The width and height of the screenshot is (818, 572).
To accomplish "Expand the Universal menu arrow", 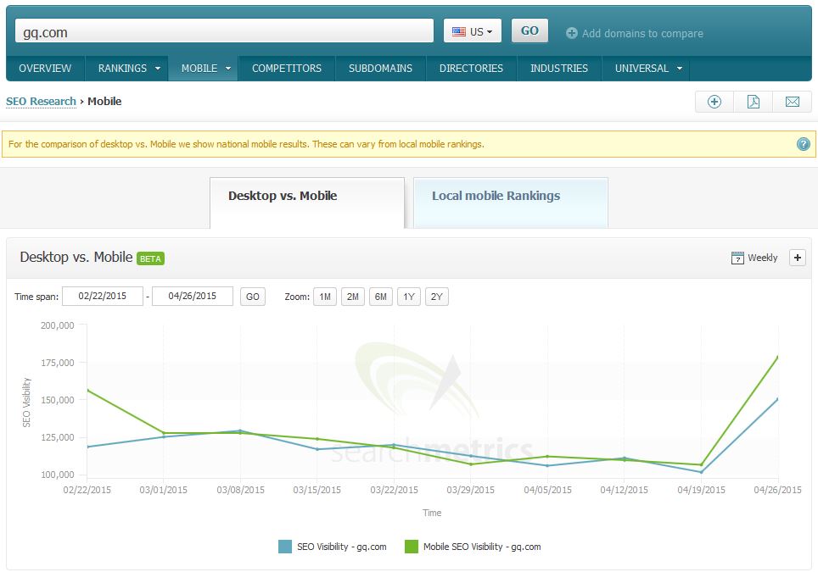I will [x=679, y=69].
